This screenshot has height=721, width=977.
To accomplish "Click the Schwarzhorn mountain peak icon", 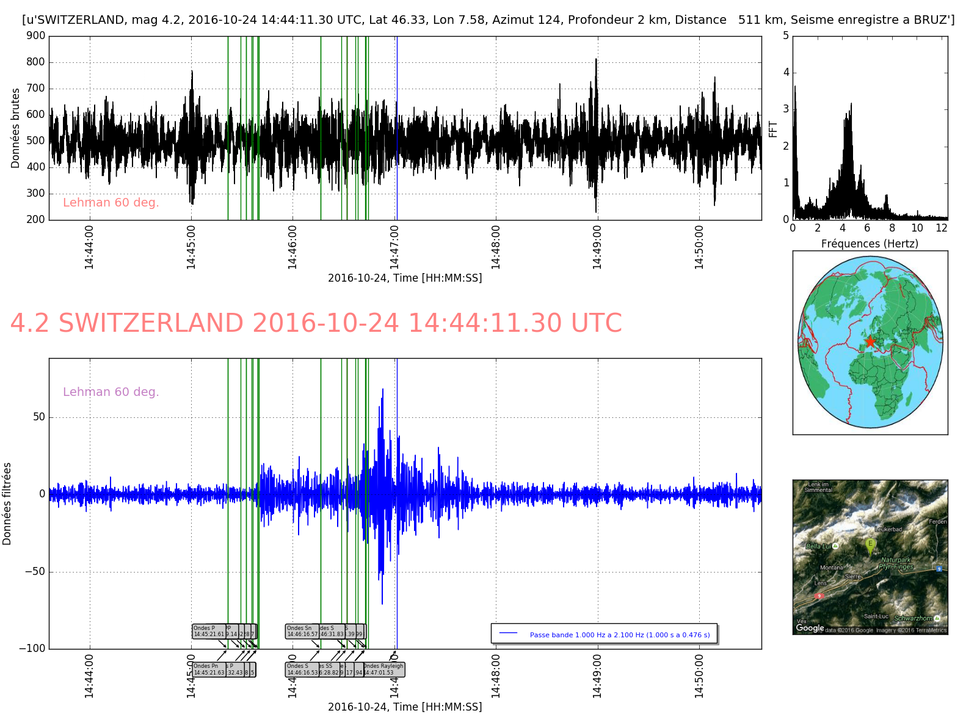I will 937,618.
